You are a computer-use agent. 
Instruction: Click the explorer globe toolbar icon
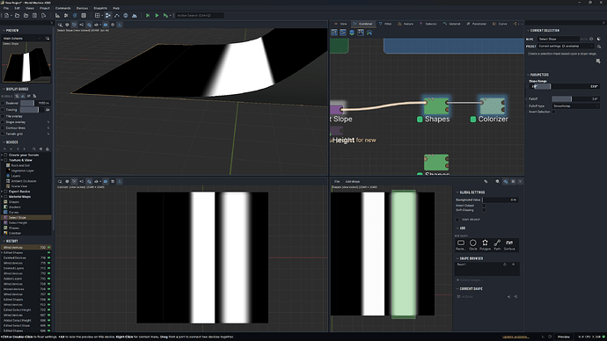126,16
